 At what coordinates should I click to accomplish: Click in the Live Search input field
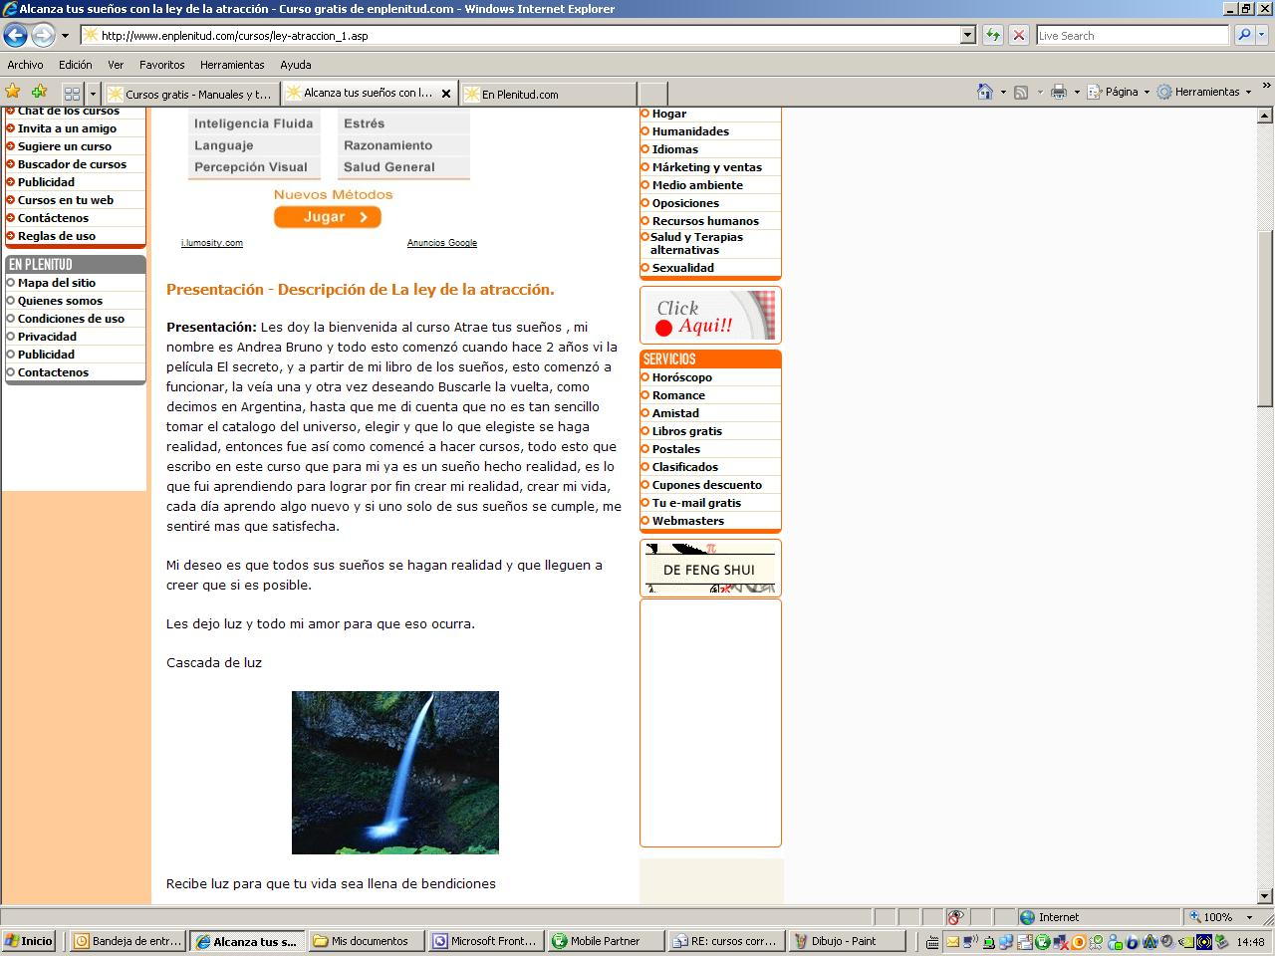[1132, 35]
